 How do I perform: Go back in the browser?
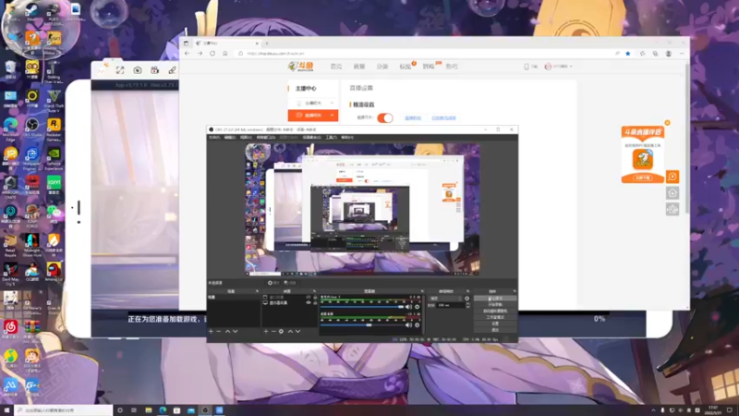(x=188, y=54)
